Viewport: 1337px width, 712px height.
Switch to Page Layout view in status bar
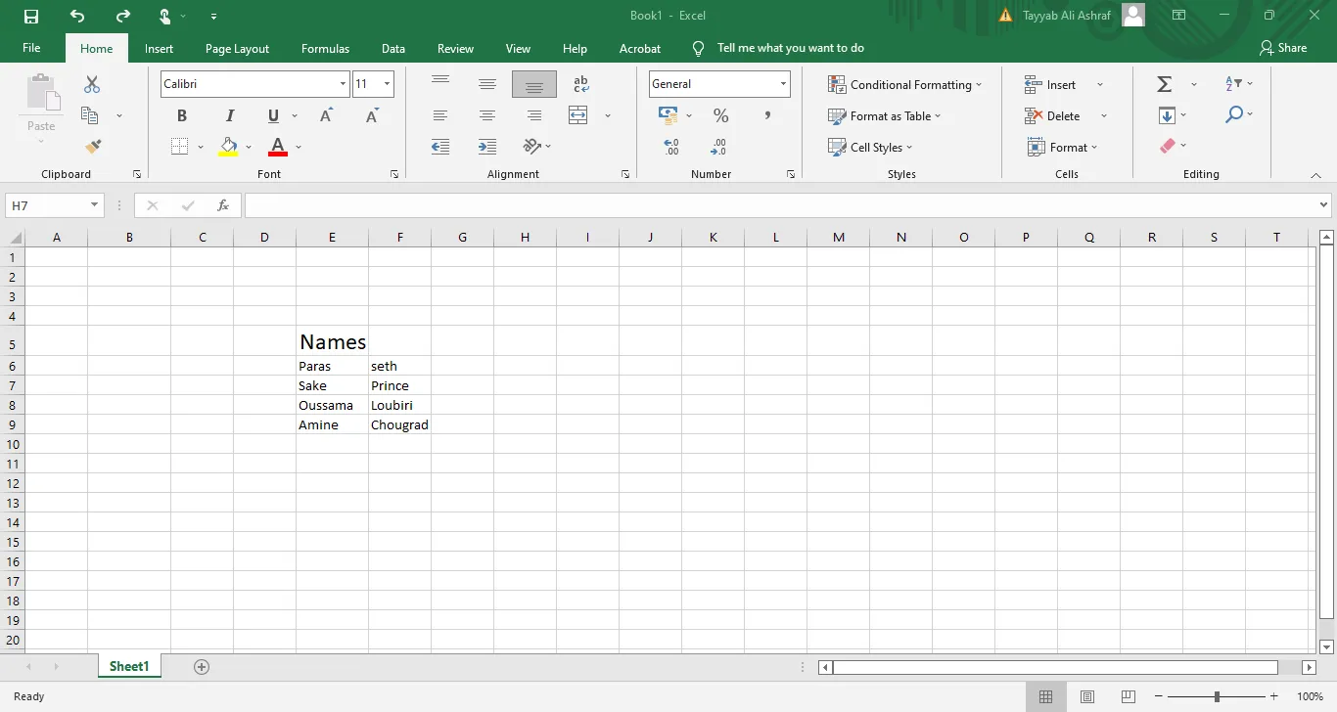coord(1087,696)
